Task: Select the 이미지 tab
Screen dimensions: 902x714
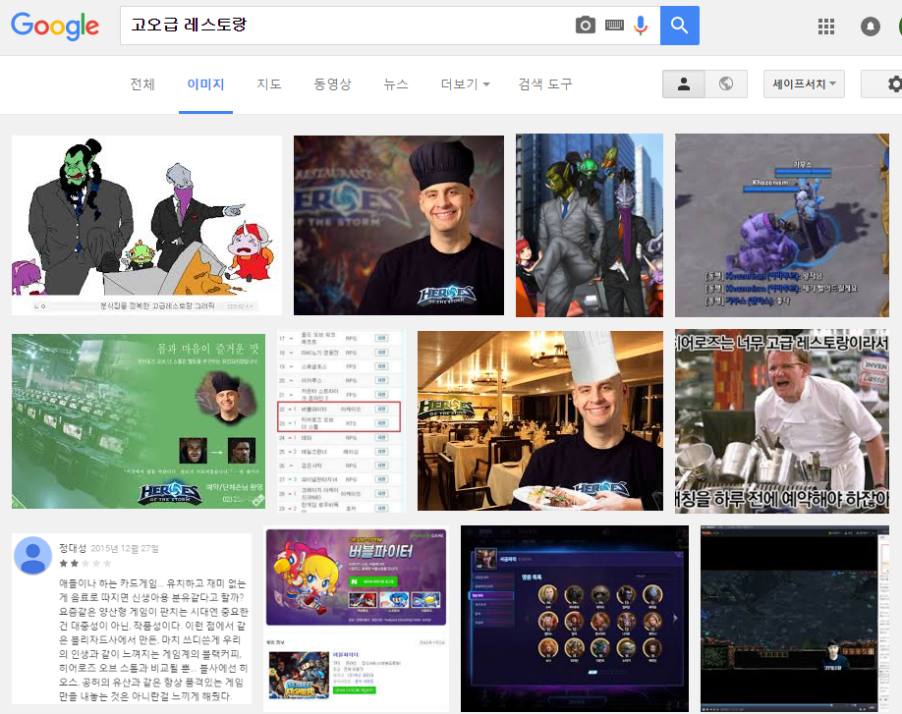Action: (205, 84)
